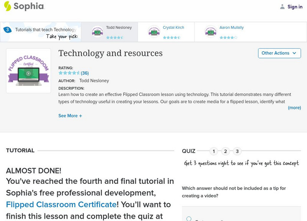The image size is (307, 221).
Task: Select Todd Nesloney's tutorial tab
Action: coord(109,32)
